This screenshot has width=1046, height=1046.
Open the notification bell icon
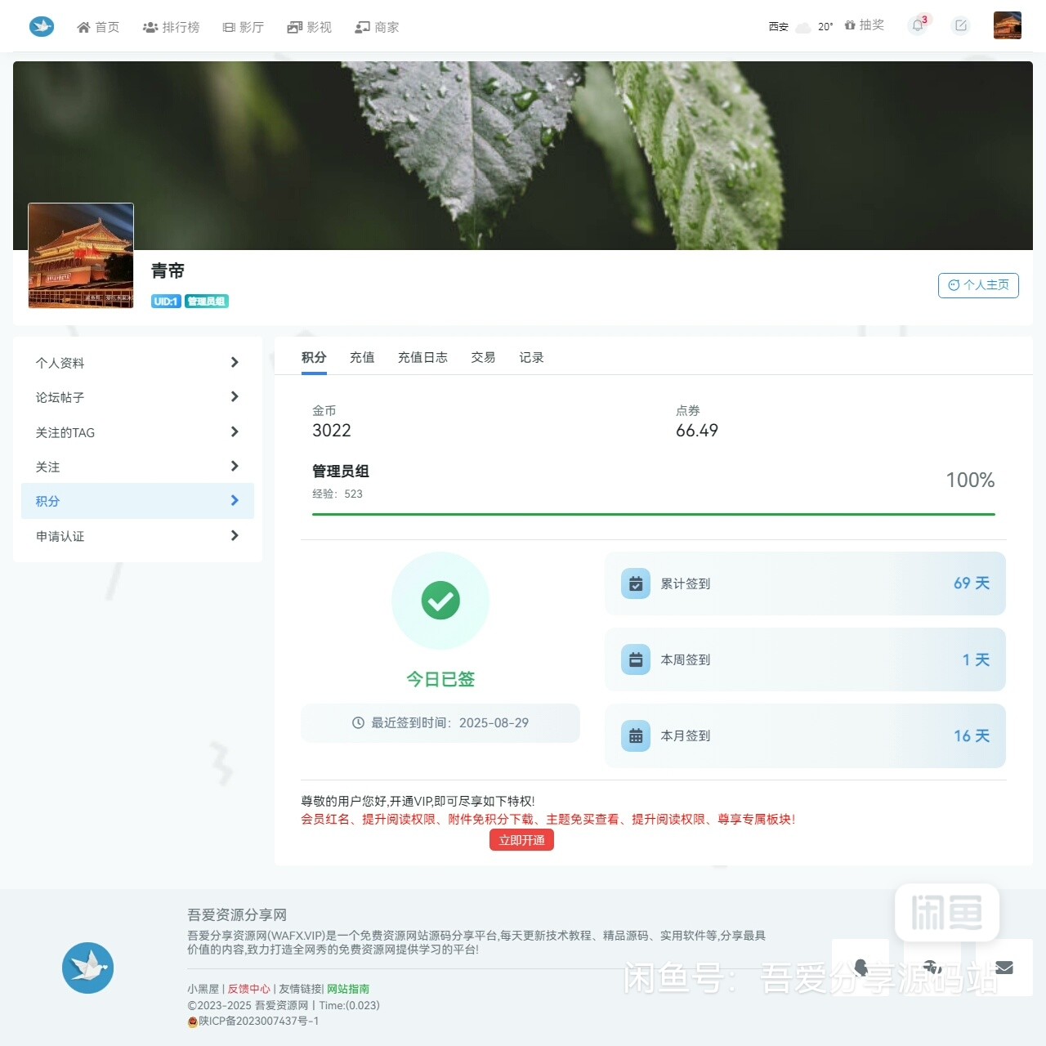[918, 25]
